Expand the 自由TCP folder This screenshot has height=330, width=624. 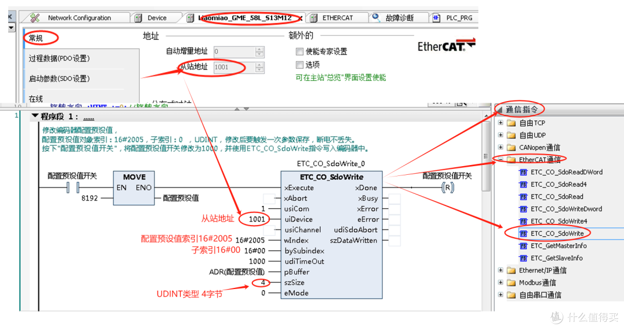click(x=500, y=123)
